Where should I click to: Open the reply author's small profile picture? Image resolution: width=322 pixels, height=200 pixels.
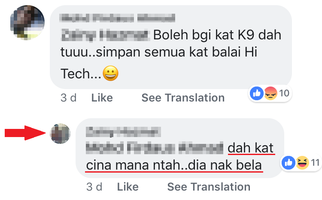tap(60, 133)
